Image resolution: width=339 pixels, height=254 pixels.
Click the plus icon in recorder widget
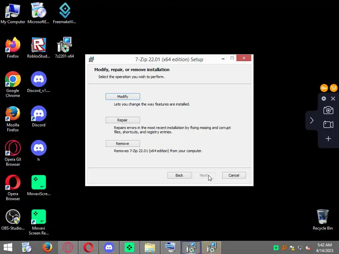pyautogui.click(x=328, y=139)
